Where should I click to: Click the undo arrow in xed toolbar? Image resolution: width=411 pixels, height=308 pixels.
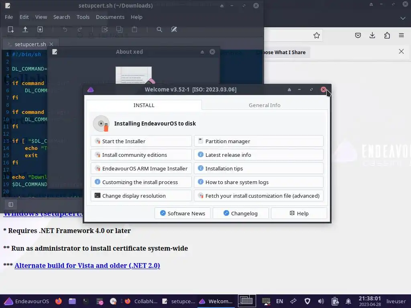(65, 29)
